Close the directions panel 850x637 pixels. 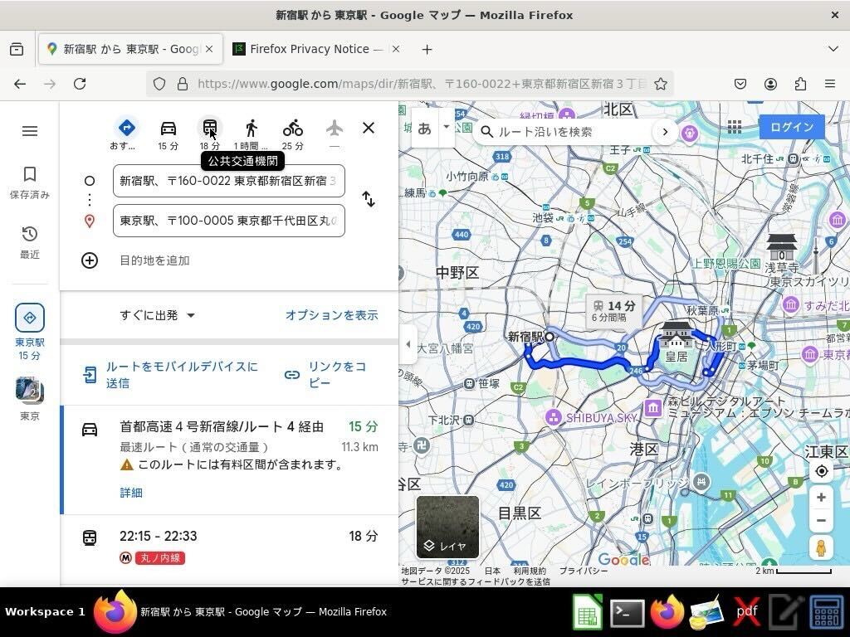(369, 128)
